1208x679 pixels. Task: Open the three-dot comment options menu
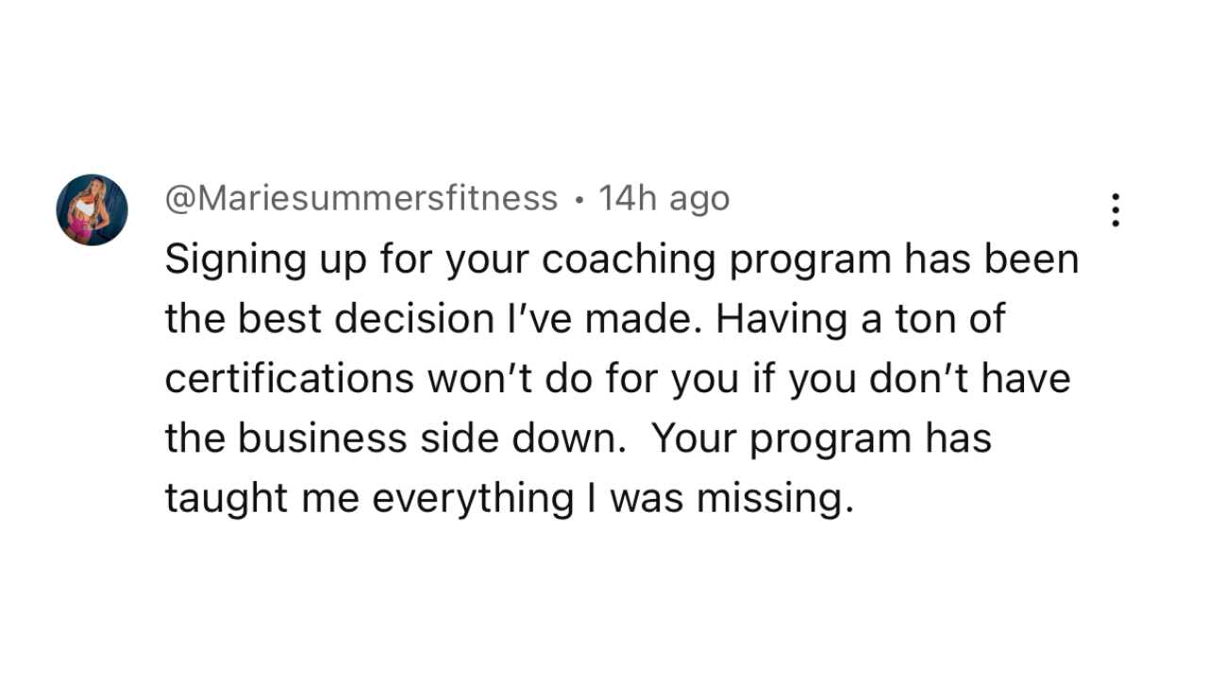[1116, 210]
